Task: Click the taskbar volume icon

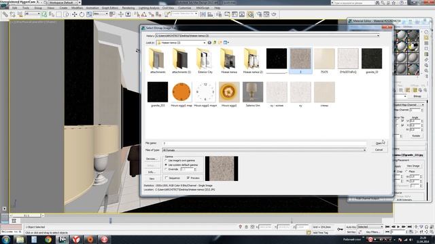Action: point(411,239)
